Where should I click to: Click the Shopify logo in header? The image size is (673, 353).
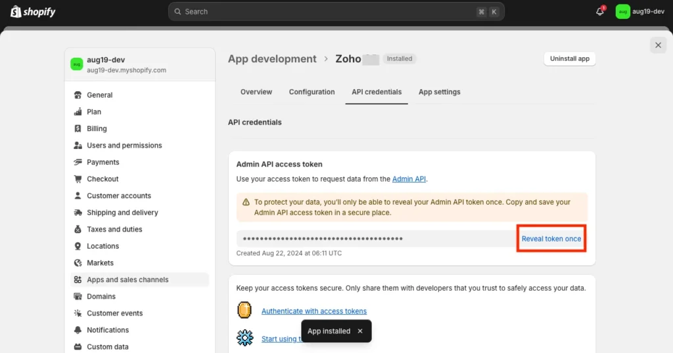click(x=33, y=12)
